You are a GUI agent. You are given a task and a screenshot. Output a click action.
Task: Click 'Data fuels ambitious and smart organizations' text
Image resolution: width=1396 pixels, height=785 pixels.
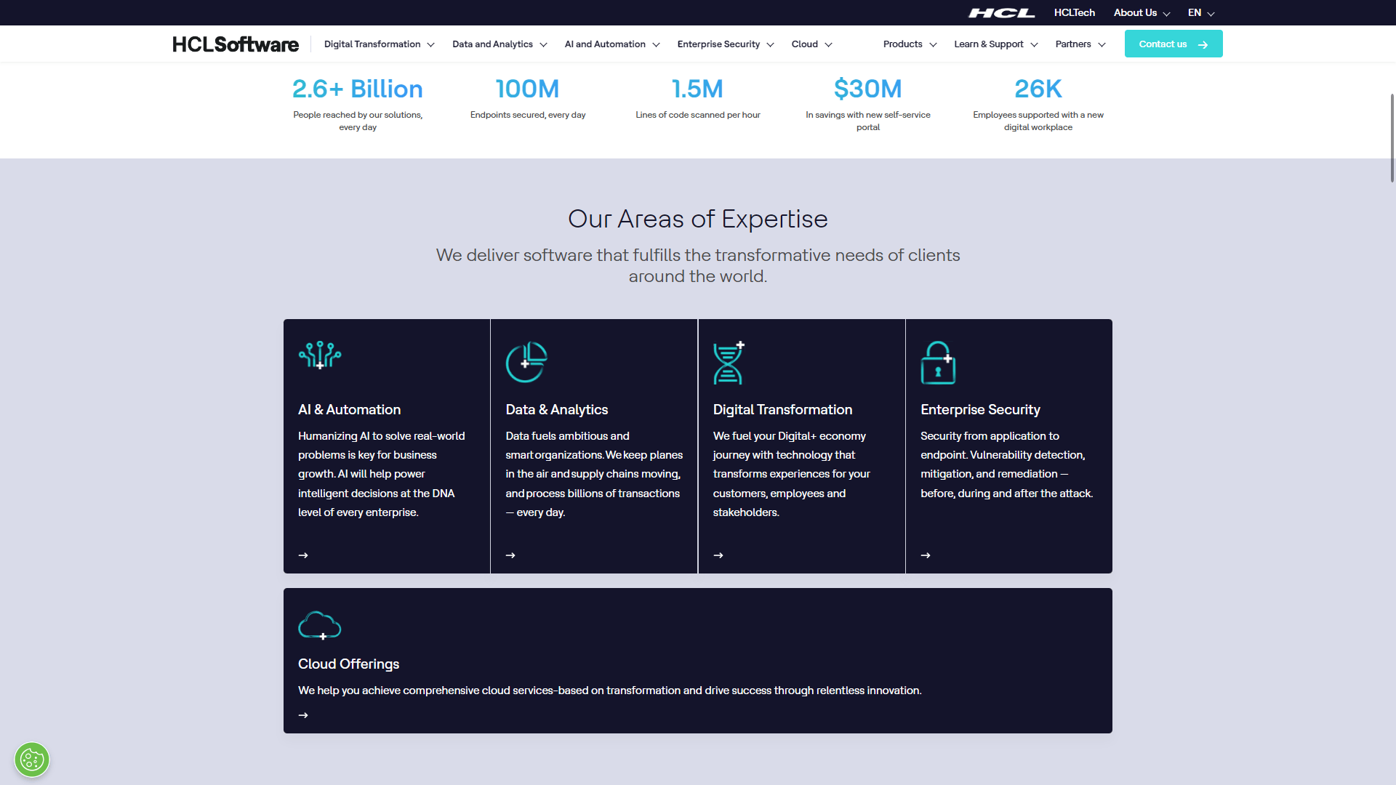pyautogui.click(x=594, y=474)
